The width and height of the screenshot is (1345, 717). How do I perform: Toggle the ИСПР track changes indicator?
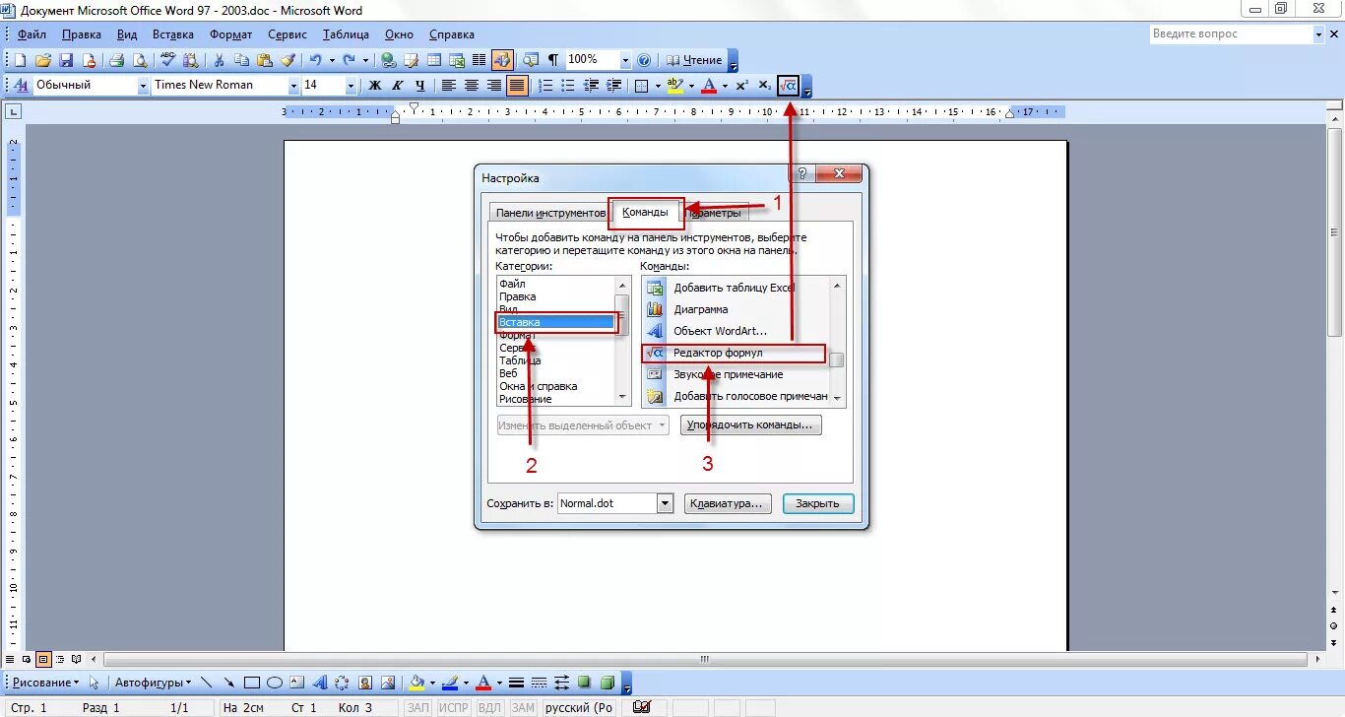point(454,708)
